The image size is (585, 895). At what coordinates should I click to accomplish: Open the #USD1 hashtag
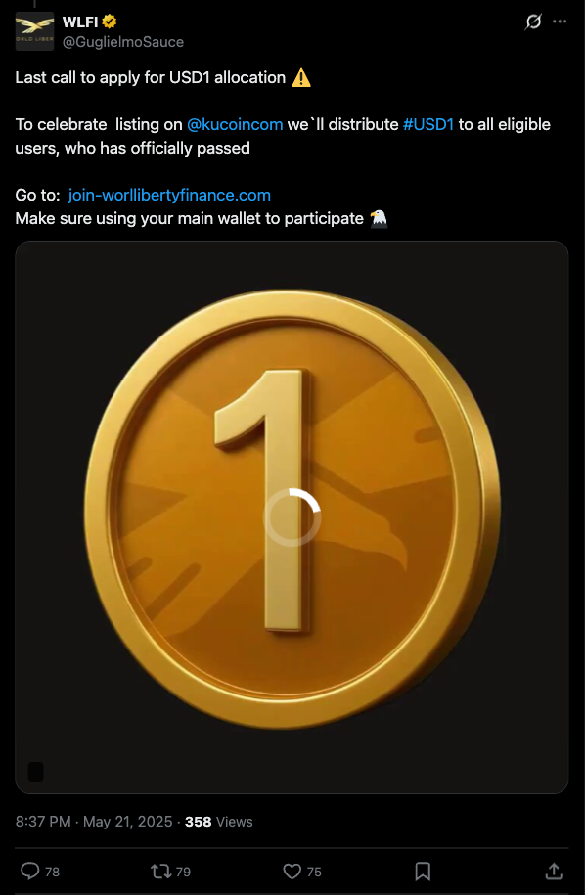click(428, 124)
